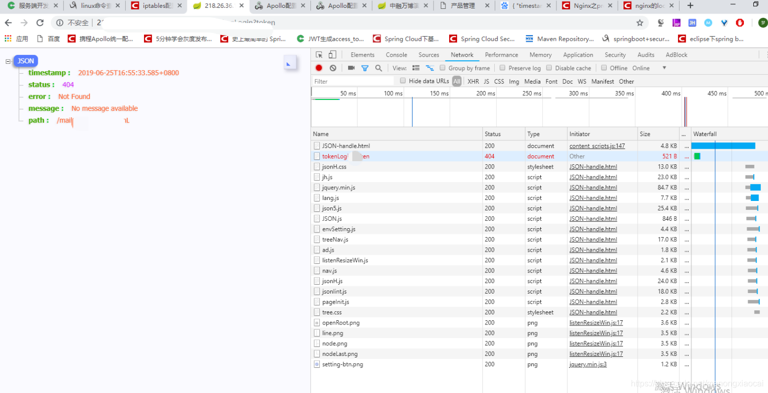This screenshot has width=768, height=393.
Task: Tick the Offline checkbox
Action: click(x=604, y=68)
